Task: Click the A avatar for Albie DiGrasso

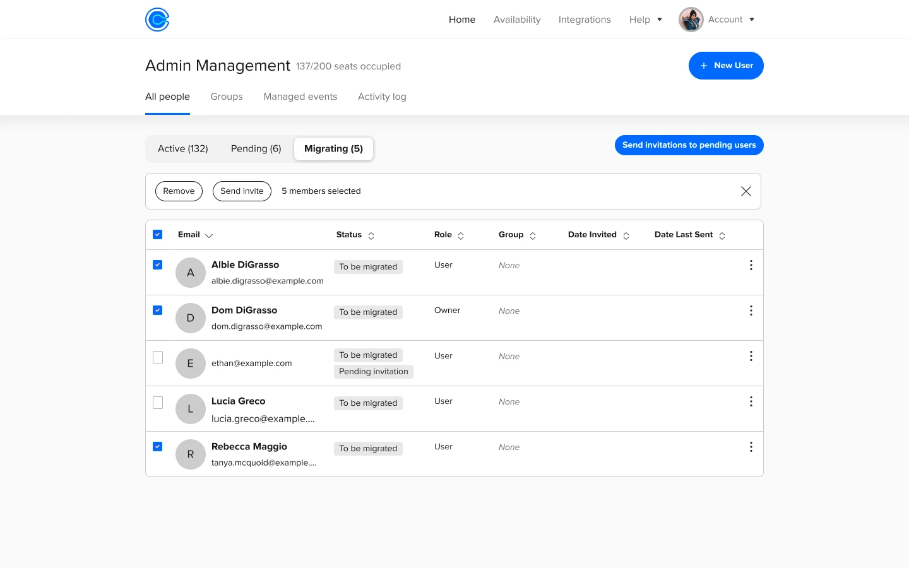Action: click(191, 273)
